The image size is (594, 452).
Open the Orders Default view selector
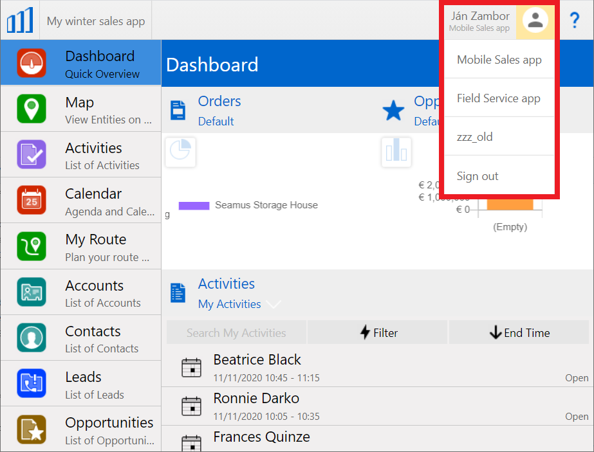click(216, 122)
